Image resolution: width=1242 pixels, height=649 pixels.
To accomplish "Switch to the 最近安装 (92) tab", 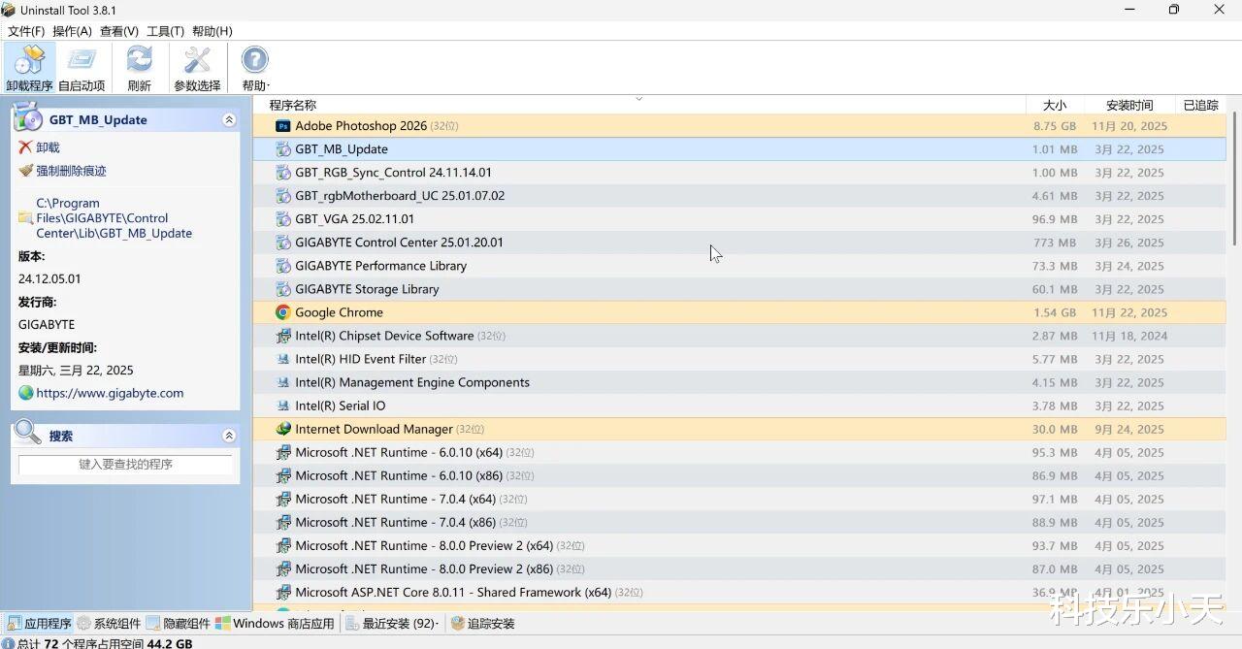I will click(391, 624).
